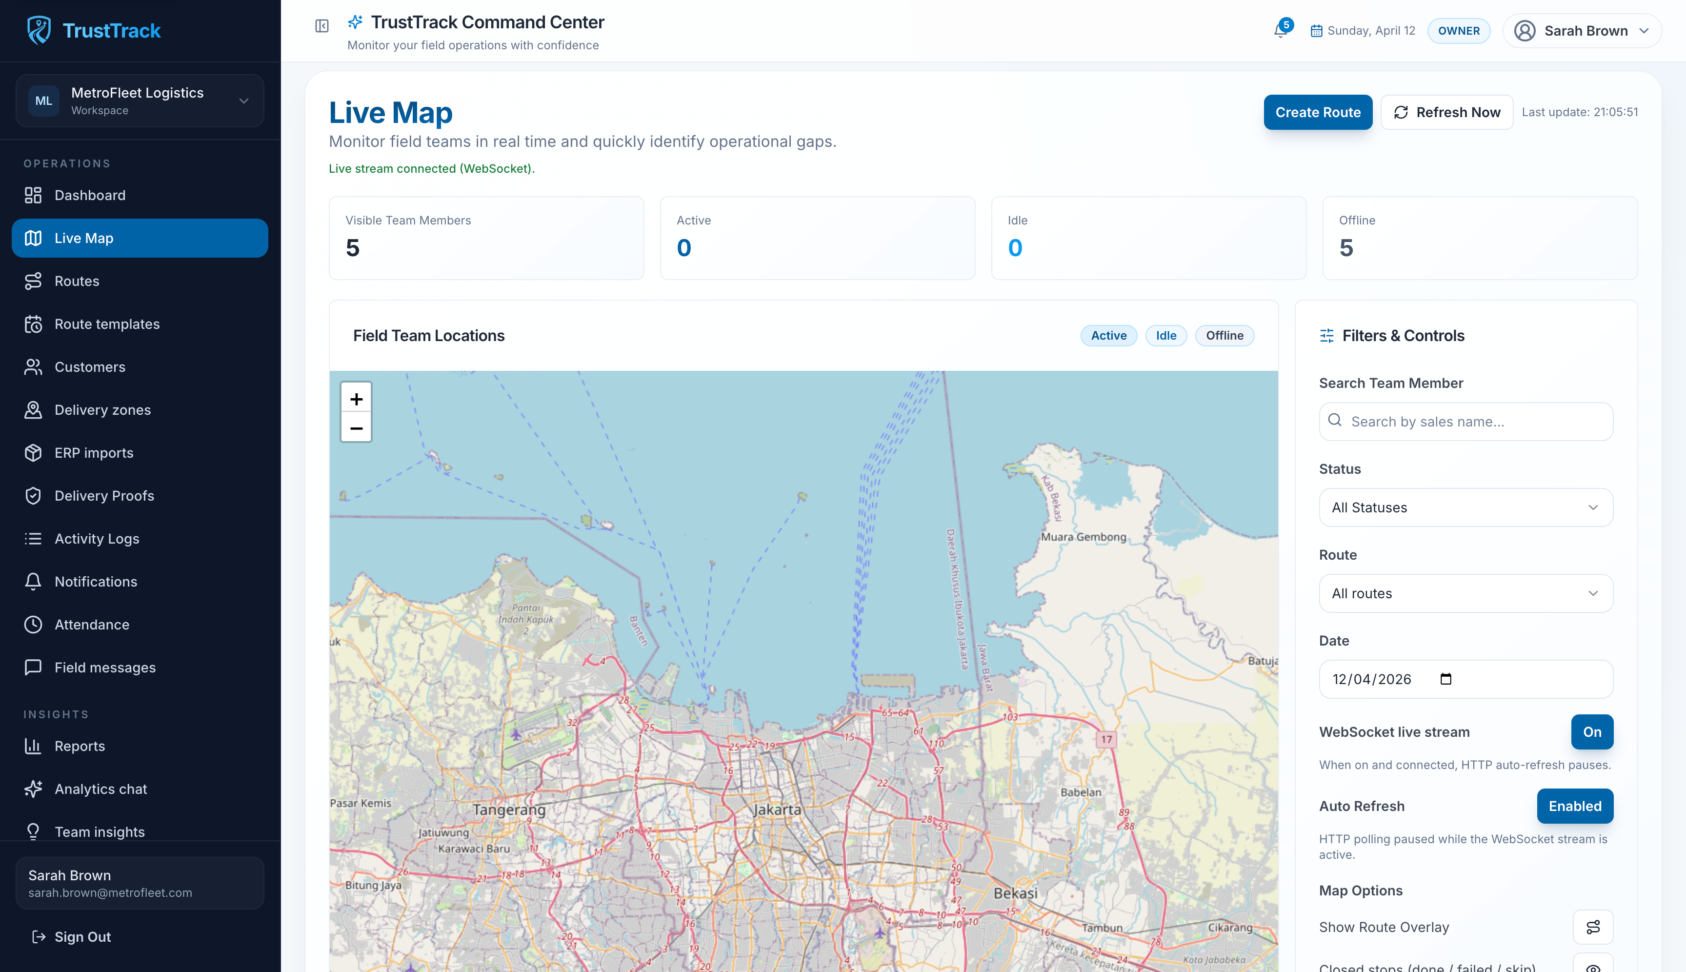Screen dimensions: 1686x972
Task: Zoom out on the map
Action: [357, 428]
